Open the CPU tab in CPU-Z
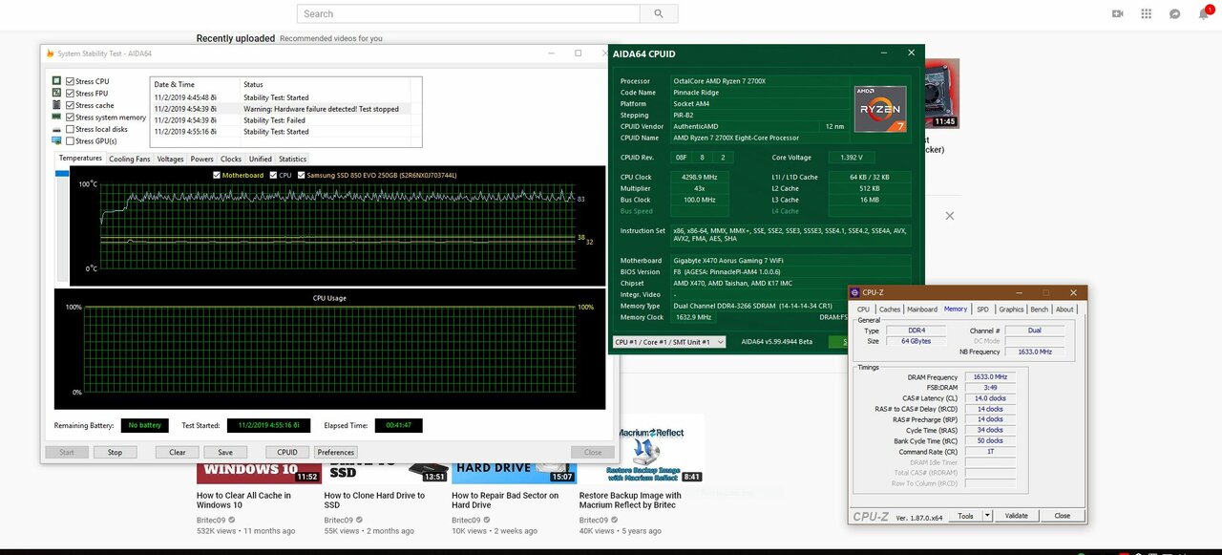 coord(863,310)
